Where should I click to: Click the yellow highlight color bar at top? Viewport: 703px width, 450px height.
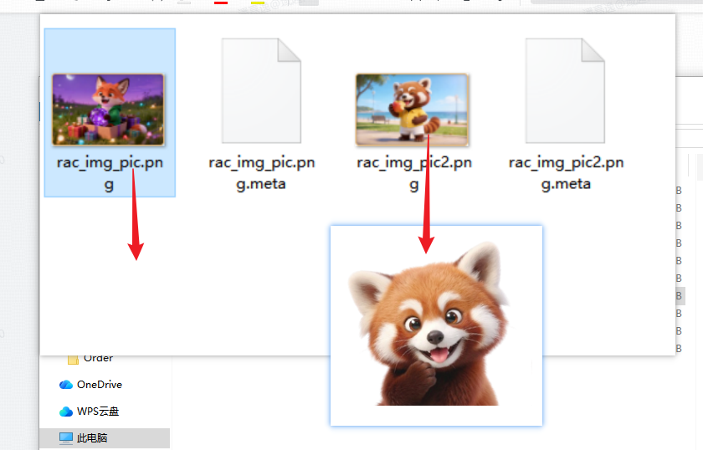[258, 3]
